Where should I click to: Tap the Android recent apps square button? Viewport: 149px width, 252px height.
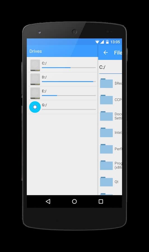click(x=101, y=201)
